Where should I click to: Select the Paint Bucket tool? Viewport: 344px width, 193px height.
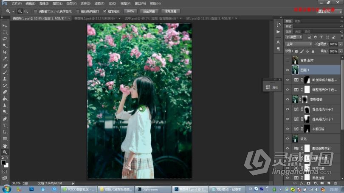(x=5, y=99)
